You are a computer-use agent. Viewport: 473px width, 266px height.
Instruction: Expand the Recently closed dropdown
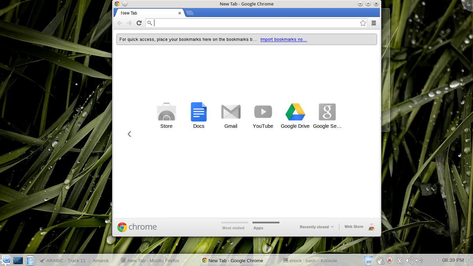click(x=316, y=227)
